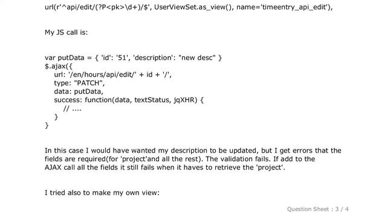
Task: Click the 'var putData' code line
Action: point(133,58)
